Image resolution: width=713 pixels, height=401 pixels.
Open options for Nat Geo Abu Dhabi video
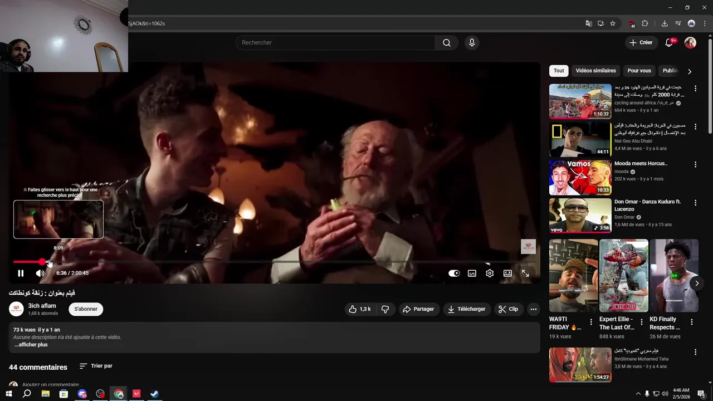[695, 127]
